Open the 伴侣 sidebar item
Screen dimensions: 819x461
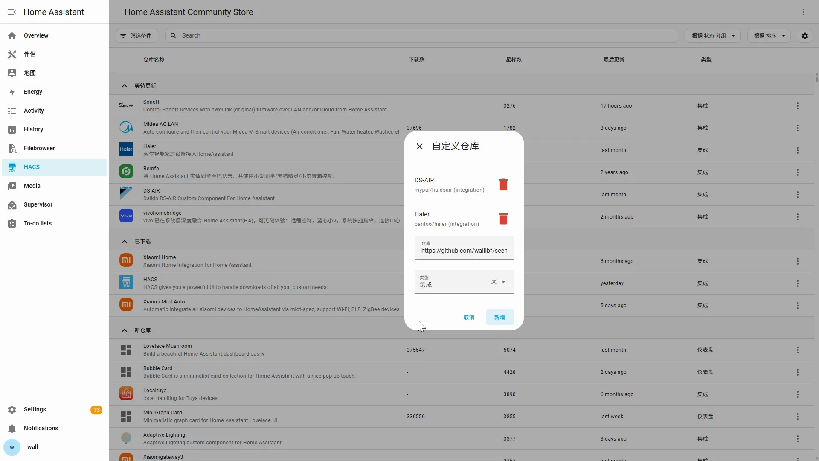[55, 54]
